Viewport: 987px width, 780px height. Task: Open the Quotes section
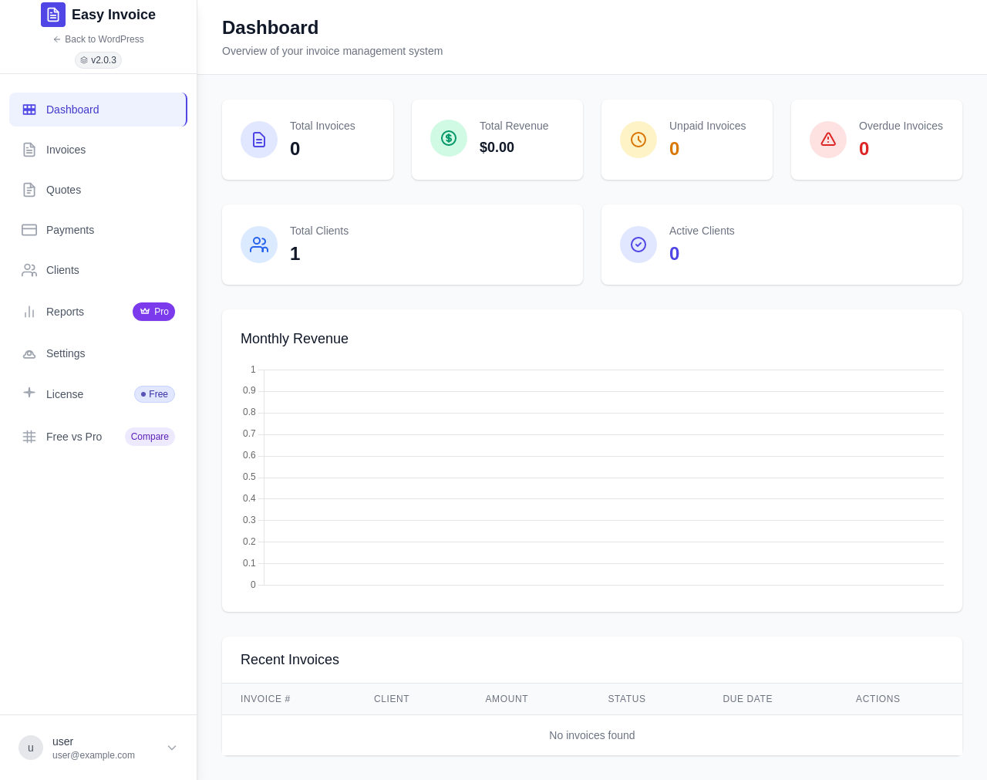(x=98, y=190)
